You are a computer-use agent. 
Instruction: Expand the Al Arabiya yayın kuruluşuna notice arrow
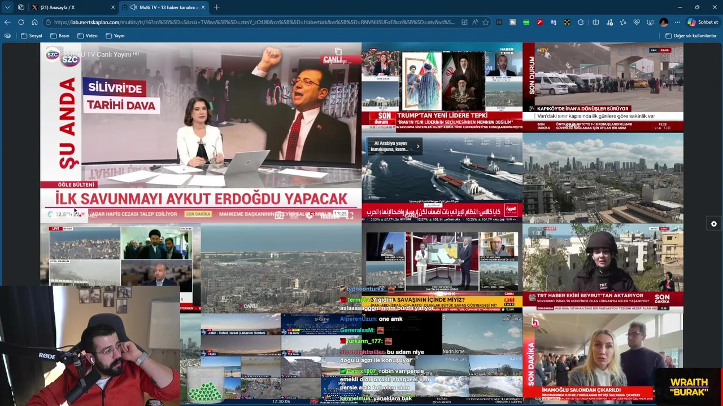click(418, 147)
